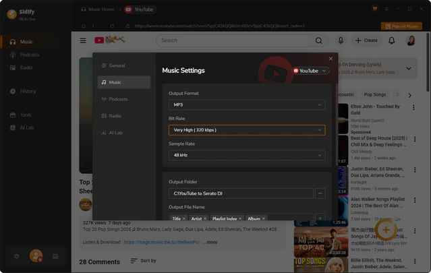Open the Sample Rate 48 kHz dropdown
Screen dimensions: 431x273
pos(247,156)
